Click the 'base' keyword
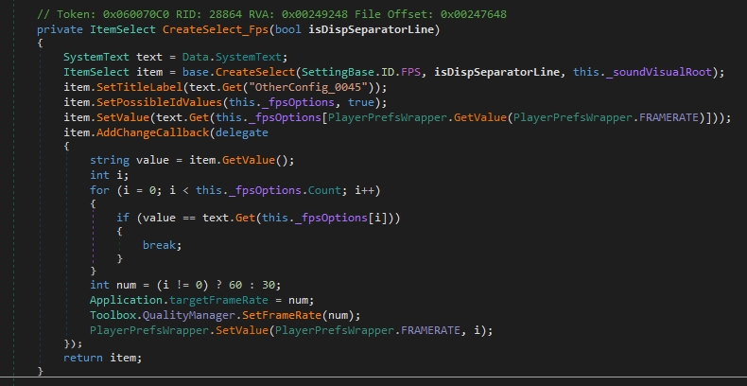Image resolution: width=747 pixels, height=386 pixels. pos(196,73)
